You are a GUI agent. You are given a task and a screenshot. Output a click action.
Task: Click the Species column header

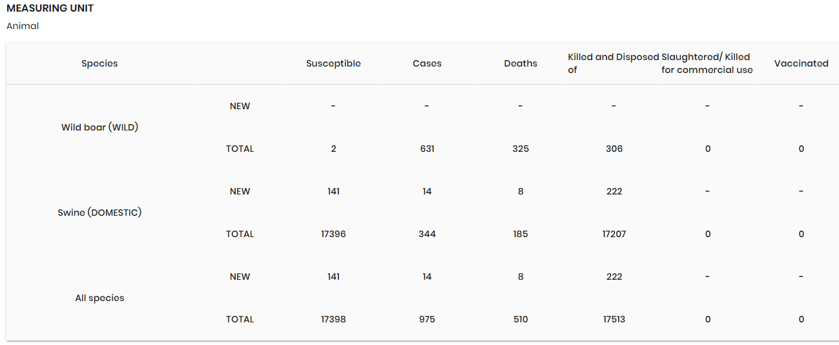coord(99,63)
